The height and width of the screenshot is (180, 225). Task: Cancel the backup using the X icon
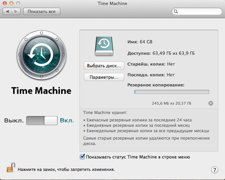click(x=210, y=103)
